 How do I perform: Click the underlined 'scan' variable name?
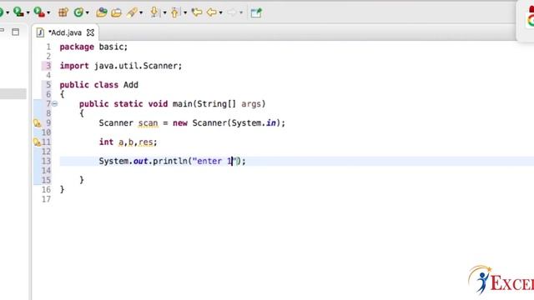[149, 123]
